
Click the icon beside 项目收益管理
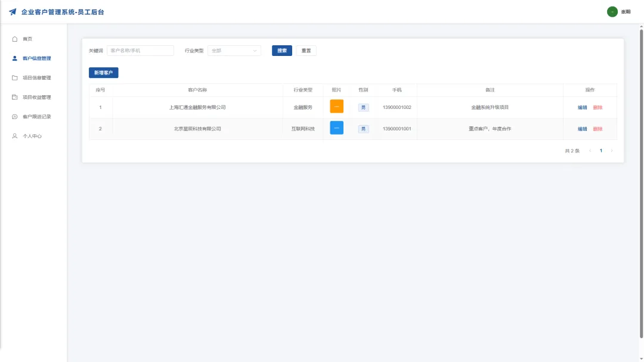(15, 97)
